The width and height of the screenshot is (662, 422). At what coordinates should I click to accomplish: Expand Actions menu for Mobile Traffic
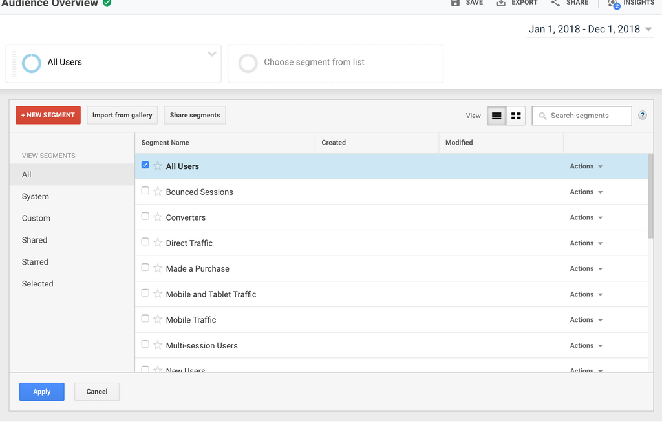(x=586, y=320)
